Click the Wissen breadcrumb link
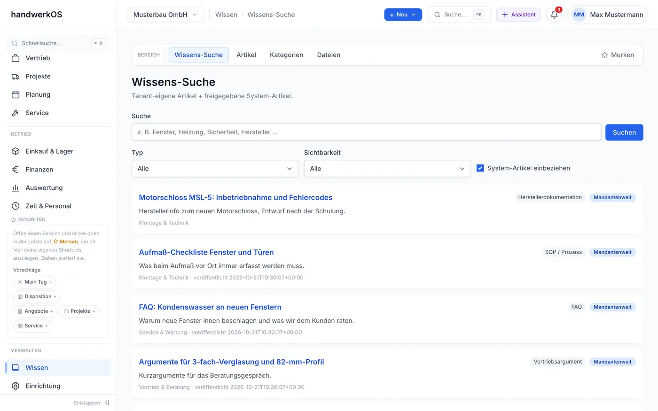The width and height of the screenshot is (658, 411). [x=226, y=15]
